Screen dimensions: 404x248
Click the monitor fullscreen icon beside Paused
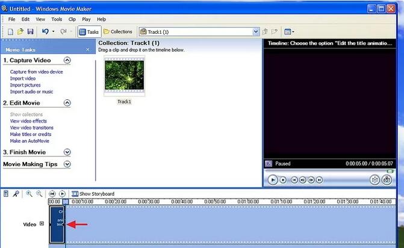tap(269, 164)
